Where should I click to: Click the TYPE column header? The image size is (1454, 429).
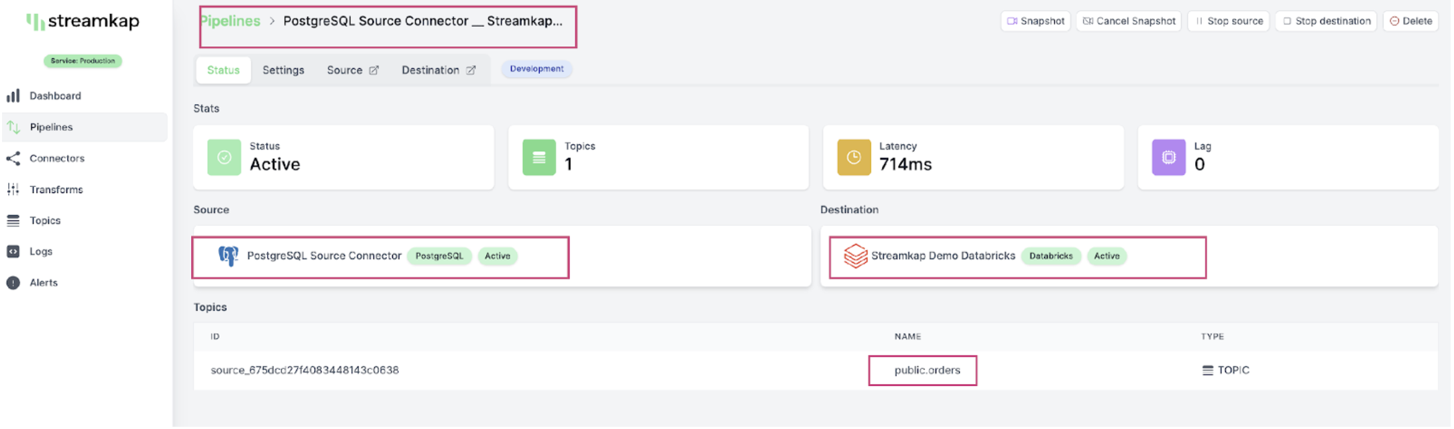point(1212,336)
